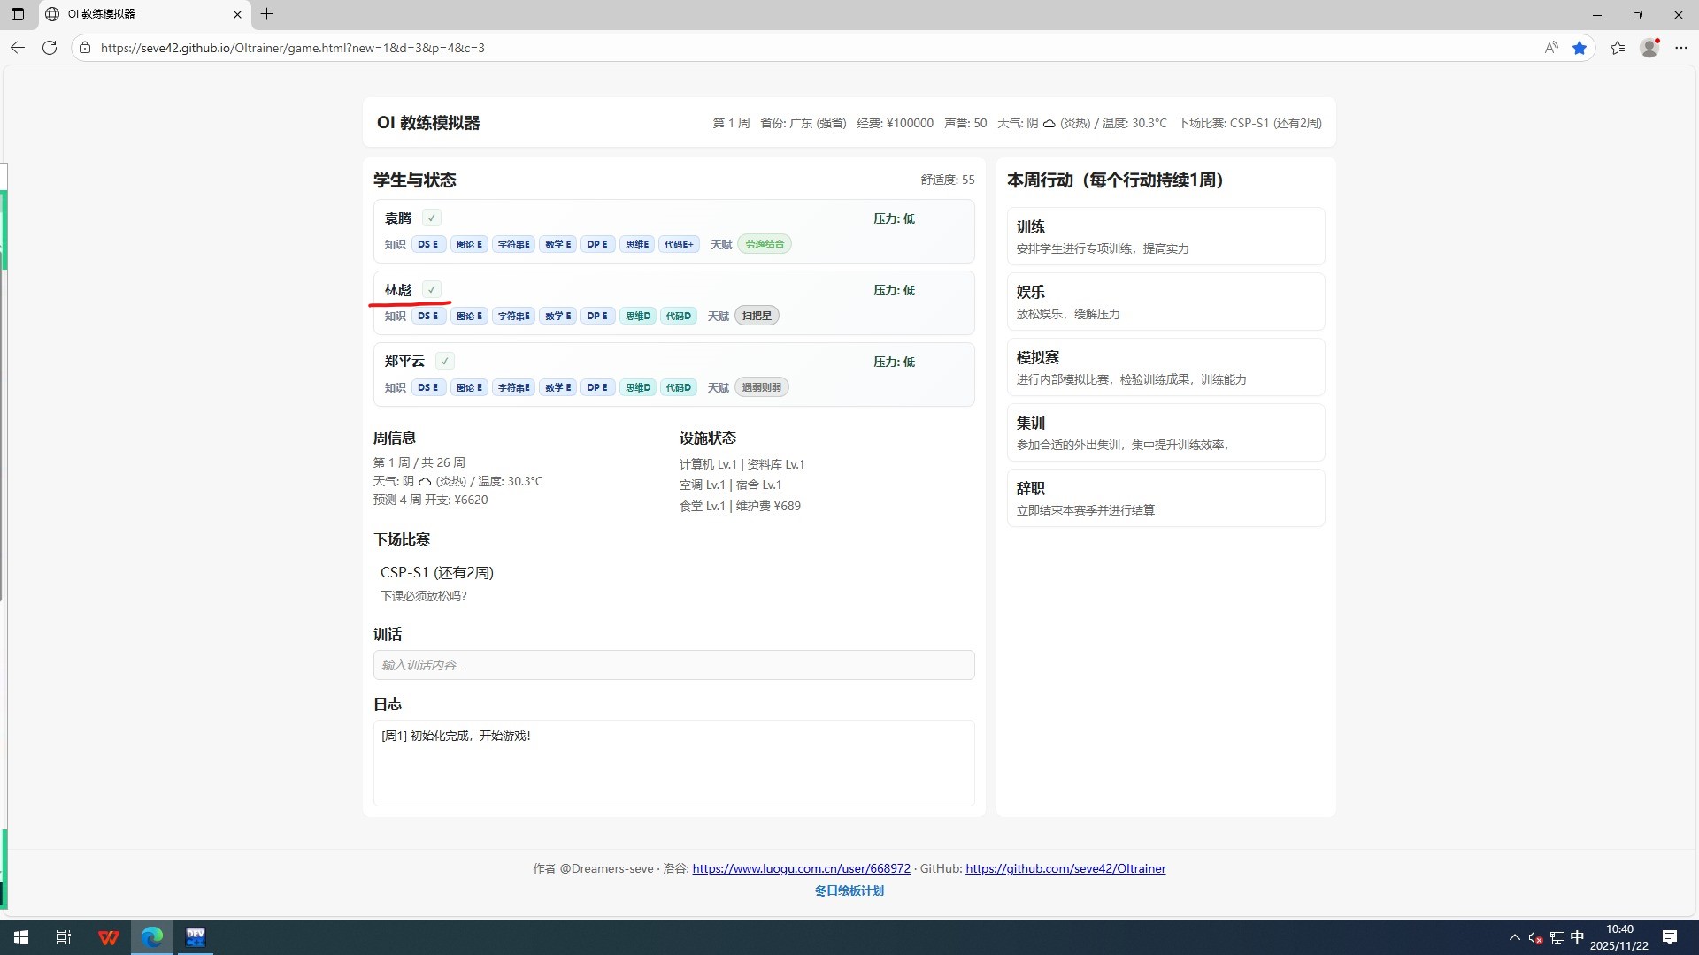Select the 训练 action card
Image resolution: width=1699 pixels, height=955 pixels.
coord(1165,236)
